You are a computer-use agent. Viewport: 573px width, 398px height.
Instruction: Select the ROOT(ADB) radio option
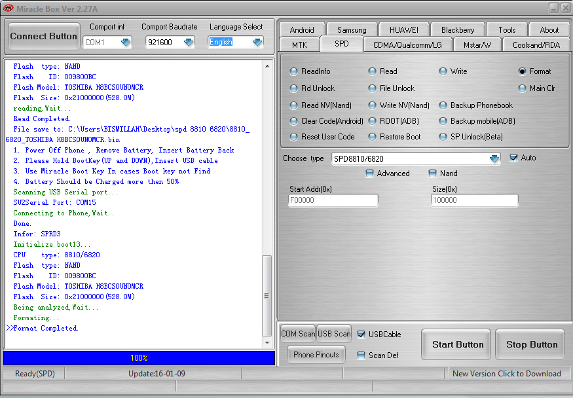pyautogui.click(x=394, y=121)
